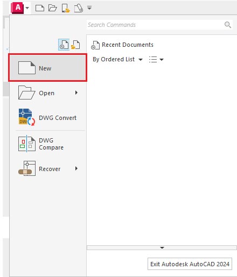This screenshot has width=237, height=277.
Task: Choose DWG Convert menu item
Action: point(48,117)
